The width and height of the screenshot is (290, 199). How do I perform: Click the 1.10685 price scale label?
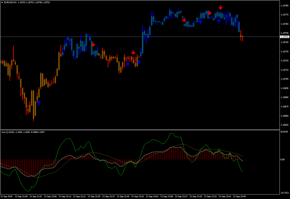[285, 97]
